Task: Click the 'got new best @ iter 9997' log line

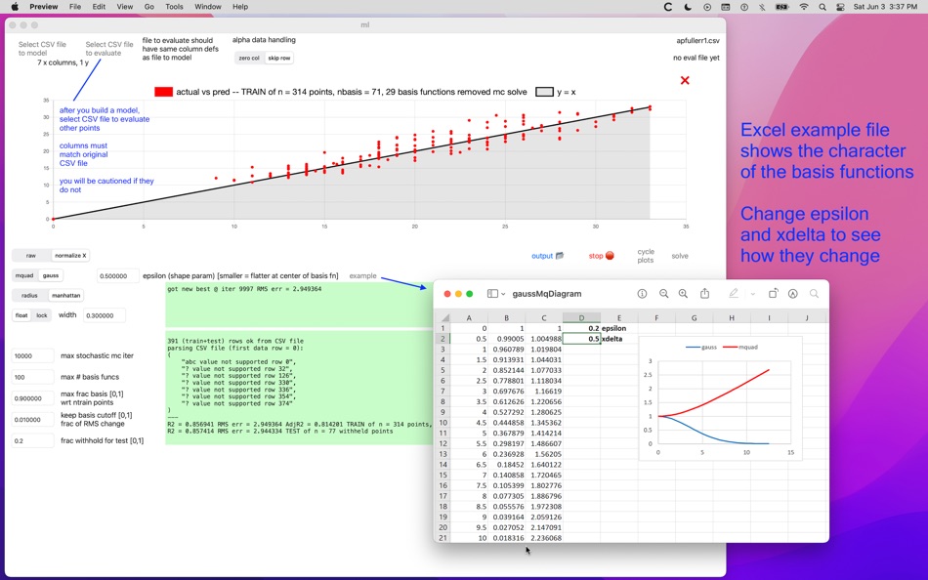Action: (244, 289)
